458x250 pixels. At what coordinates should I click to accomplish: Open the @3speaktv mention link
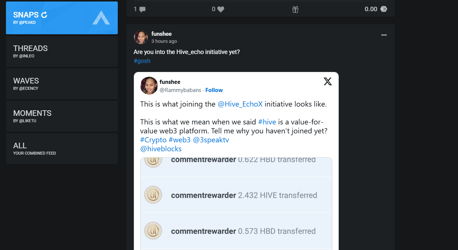point(211,140)
